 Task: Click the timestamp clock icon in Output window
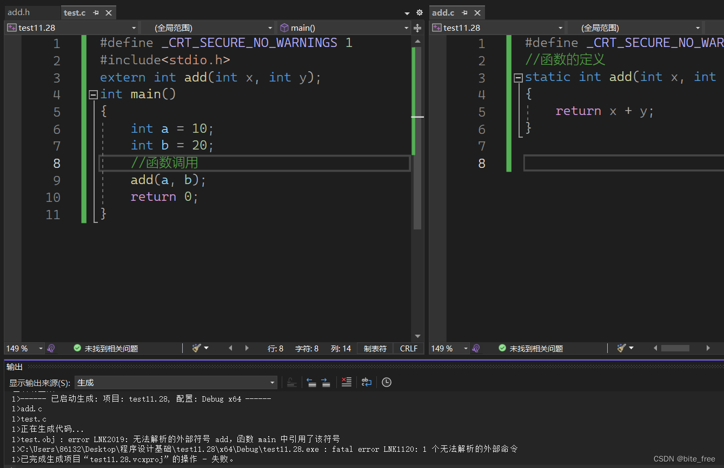click(x=386, y=382)
